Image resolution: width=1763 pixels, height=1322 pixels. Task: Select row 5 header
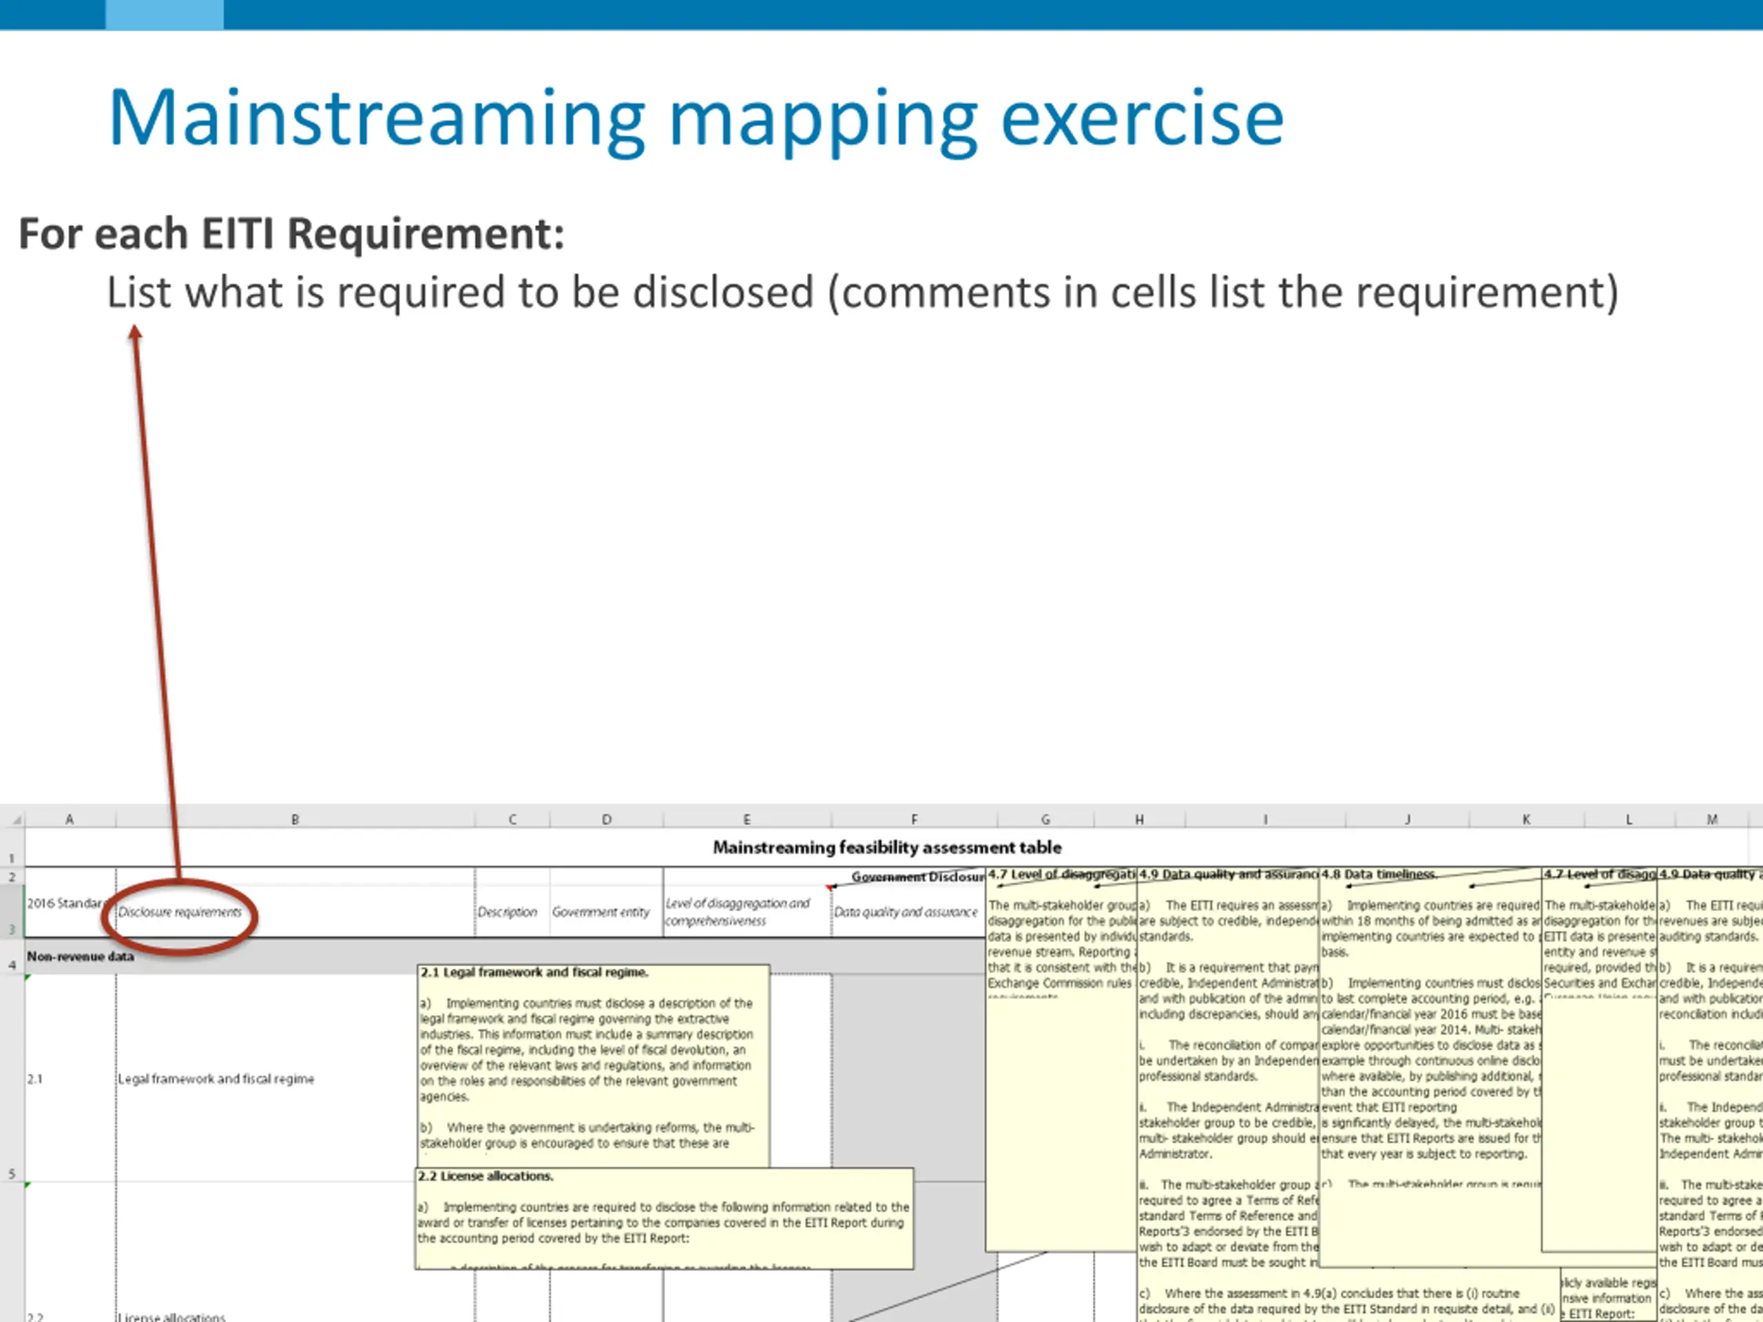tap(13, 1078)
